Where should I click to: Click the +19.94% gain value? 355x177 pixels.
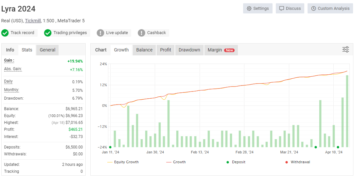click(75, 61)
